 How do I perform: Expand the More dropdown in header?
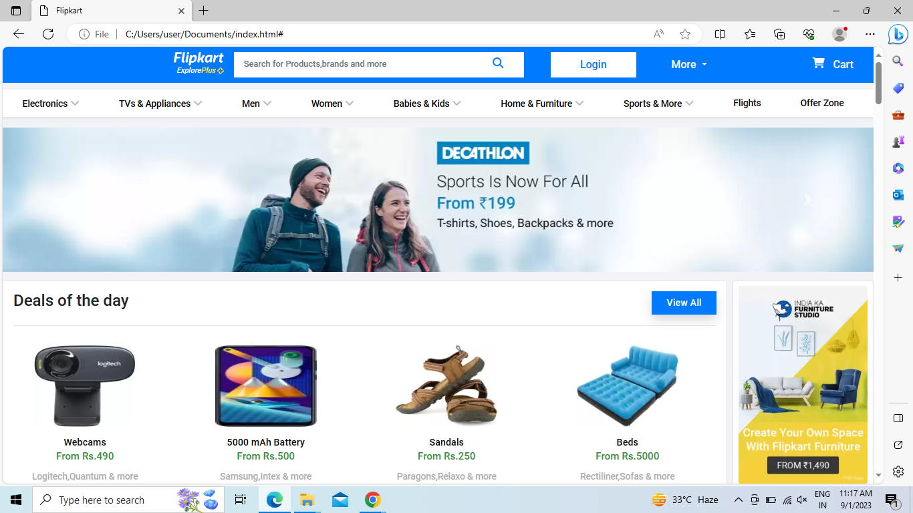689,64
